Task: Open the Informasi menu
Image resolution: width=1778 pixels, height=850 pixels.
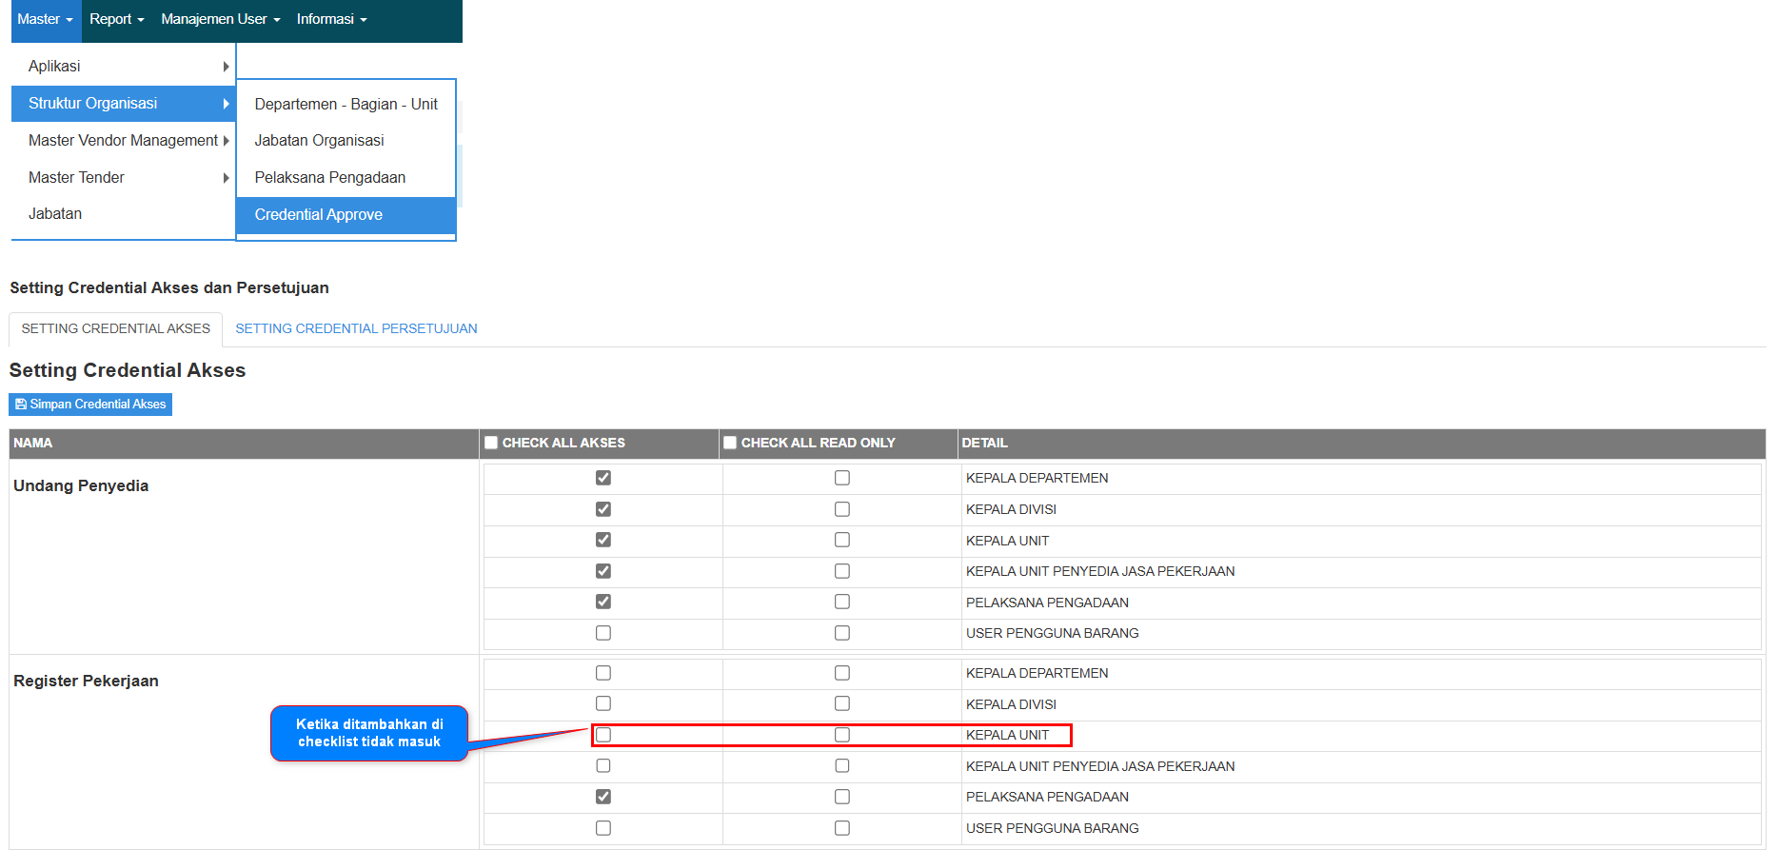Action: [331, 19]
